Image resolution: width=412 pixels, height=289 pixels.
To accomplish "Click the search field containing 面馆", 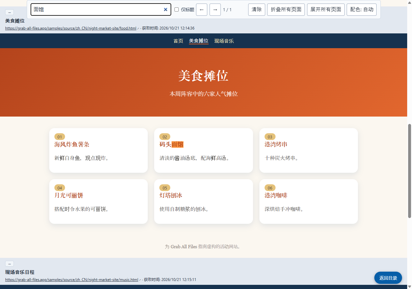I will [x=101, y=10].
